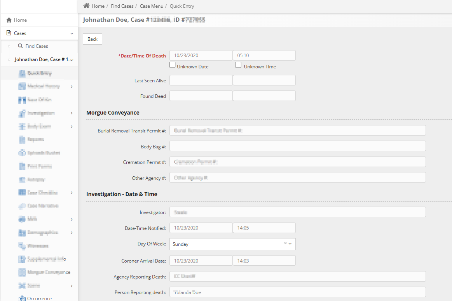
Task: Open Case Menu from the breadcrumb trail
Action: click(x=152, y=6)
